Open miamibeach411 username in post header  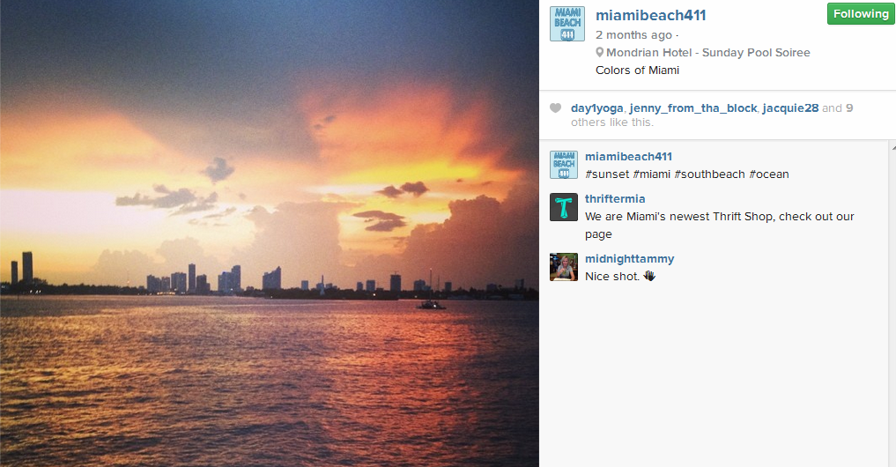click(x=651, y=16)
